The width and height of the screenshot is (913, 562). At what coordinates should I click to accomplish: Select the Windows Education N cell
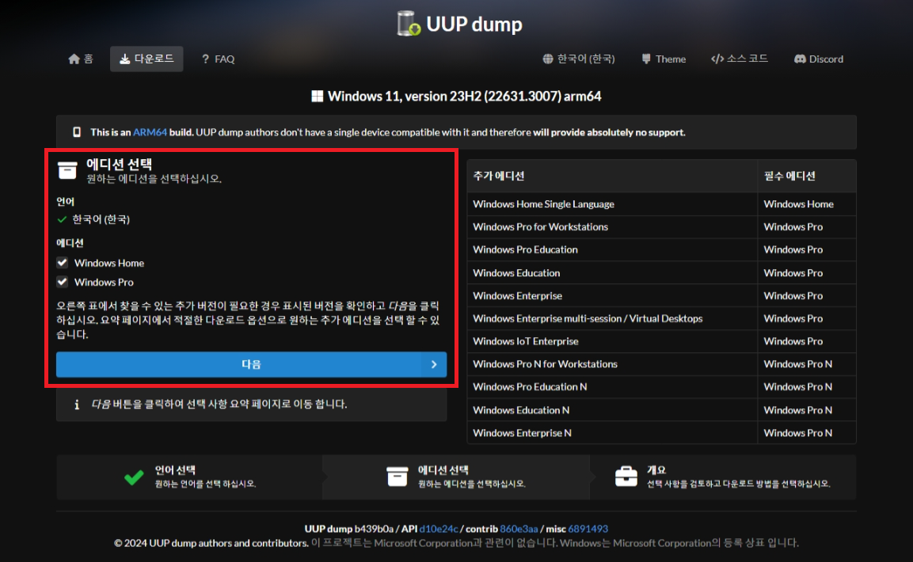point(612,409)
